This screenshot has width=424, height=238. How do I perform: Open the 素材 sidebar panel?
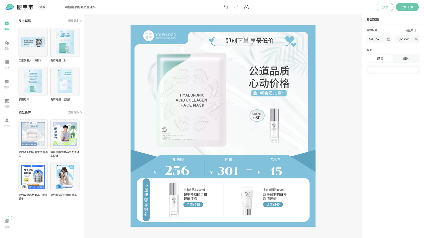(x=7, y=45)
